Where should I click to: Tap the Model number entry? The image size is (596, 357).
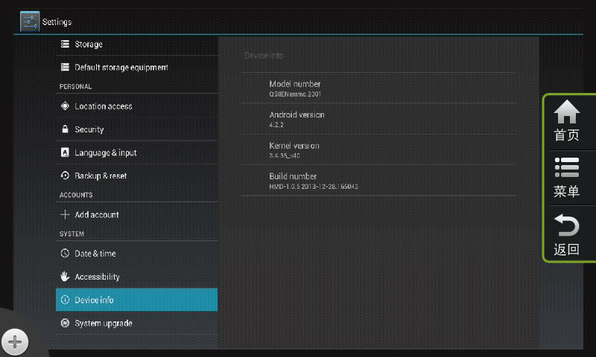click(x=378, y=89)
